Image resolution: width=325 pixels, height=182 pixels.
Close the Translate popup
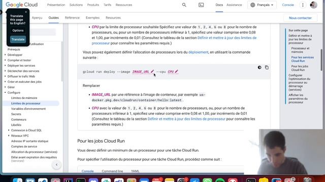pyautogui.click(x=26, y=12)
